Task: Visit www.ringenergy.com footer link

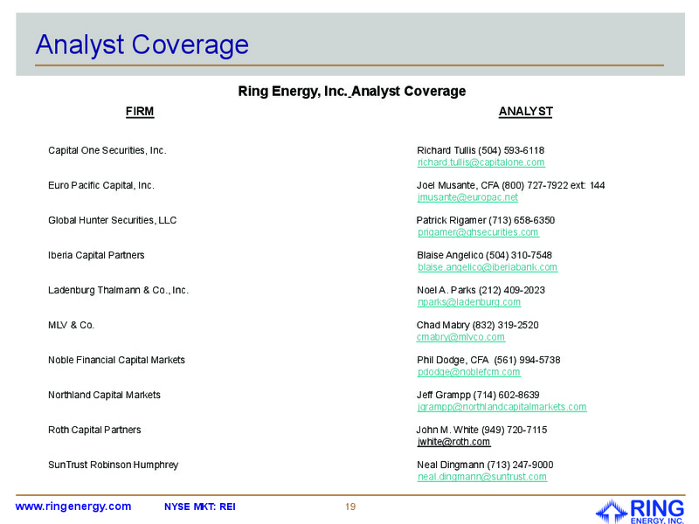Action: point(73,507)
